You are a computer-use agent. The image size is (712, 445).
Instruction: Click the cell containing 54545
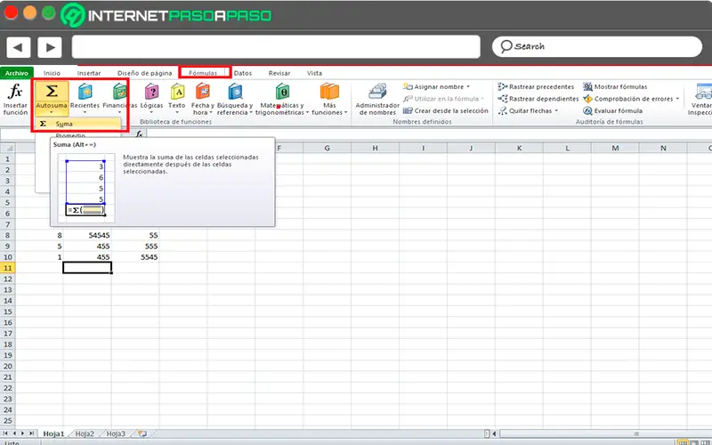click(x=87, y=235)
